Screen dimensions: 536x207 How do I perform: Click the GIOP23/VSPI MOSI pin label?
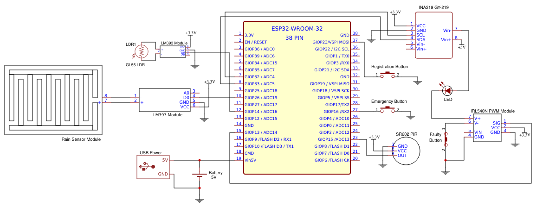[x=331, y=42]
